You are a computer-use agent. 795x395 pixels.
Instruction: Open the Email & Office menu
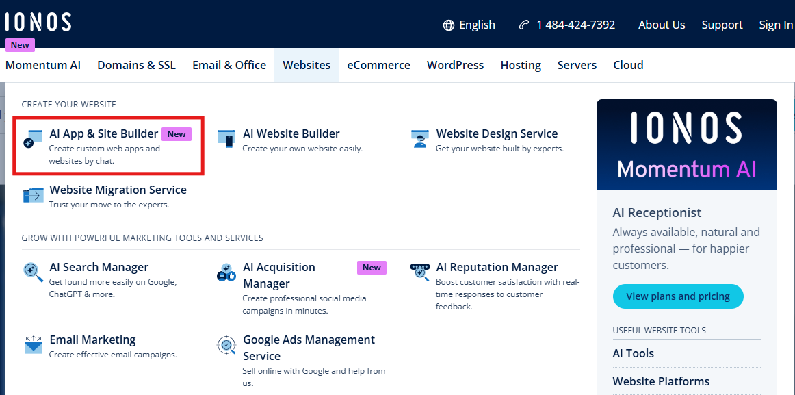tap(229, 66)
